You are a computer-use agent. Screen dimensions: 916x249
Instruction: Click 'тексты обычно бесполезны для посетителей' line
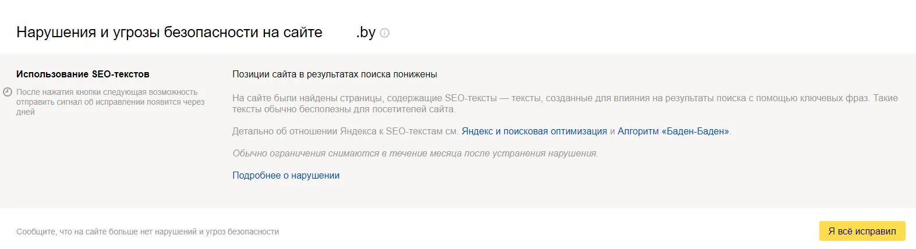pos(344,109)
